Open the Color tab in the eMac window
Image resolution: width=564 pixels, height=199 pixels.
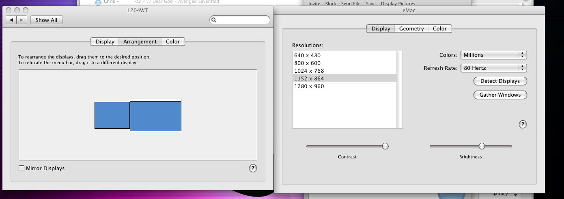(x=440, y=29)
